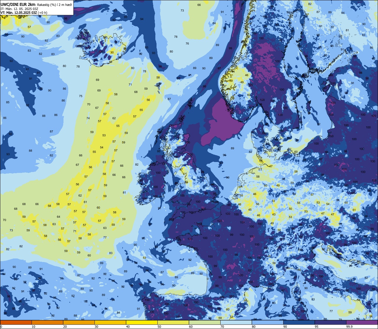This screenshot has width=378, height=329.
Task: Pick the light blue 80–90 legend swatch
Action: pos(268,322)
